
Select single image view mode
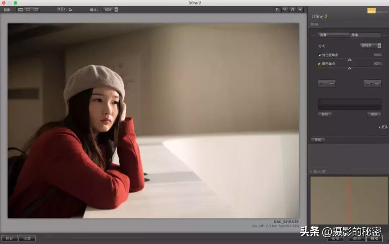click(21, 9)
